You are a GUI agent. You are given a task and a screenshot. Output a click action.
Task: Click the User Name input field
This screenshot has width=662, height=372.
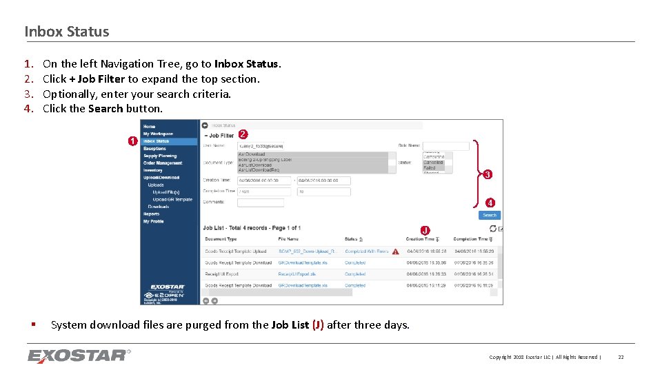click(261, 146)
